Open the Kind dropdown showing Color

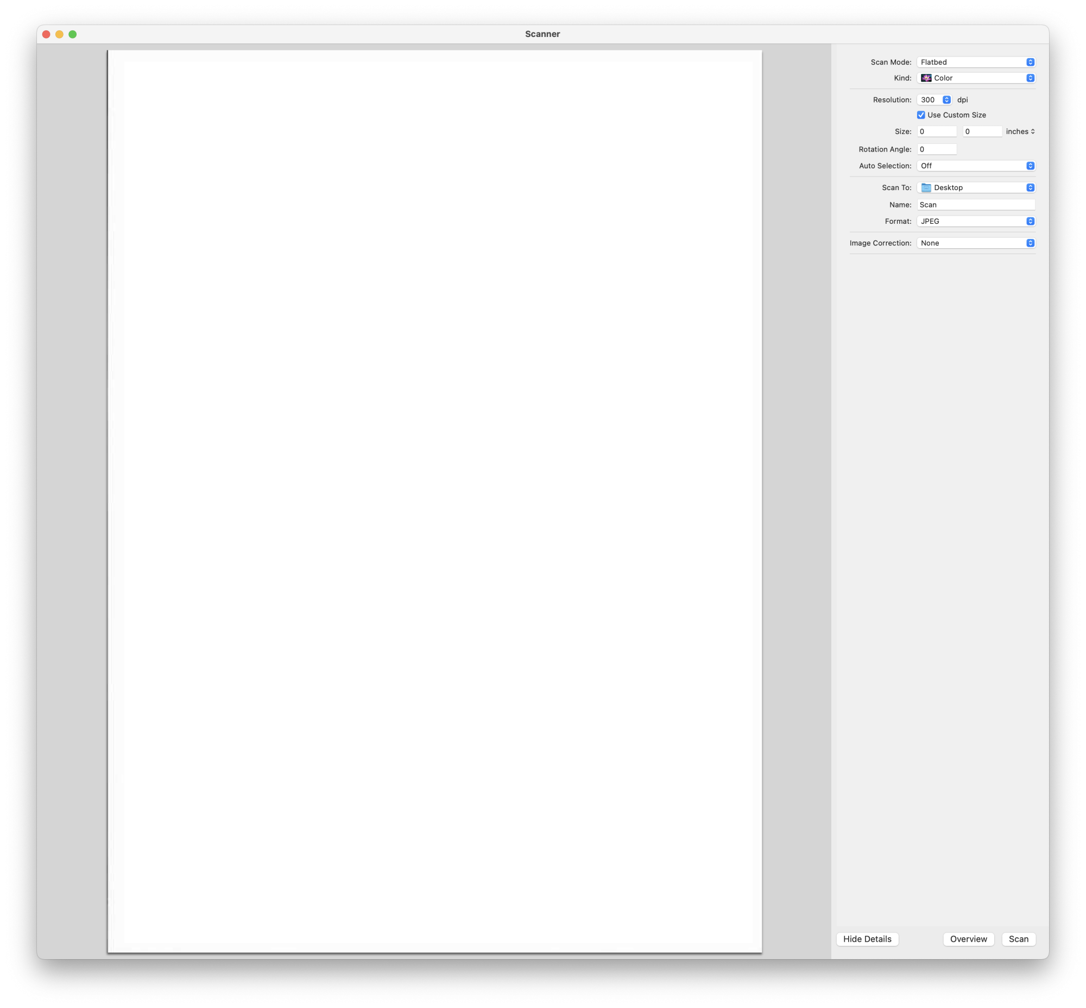pyautogui.click(x=975, y=78)
